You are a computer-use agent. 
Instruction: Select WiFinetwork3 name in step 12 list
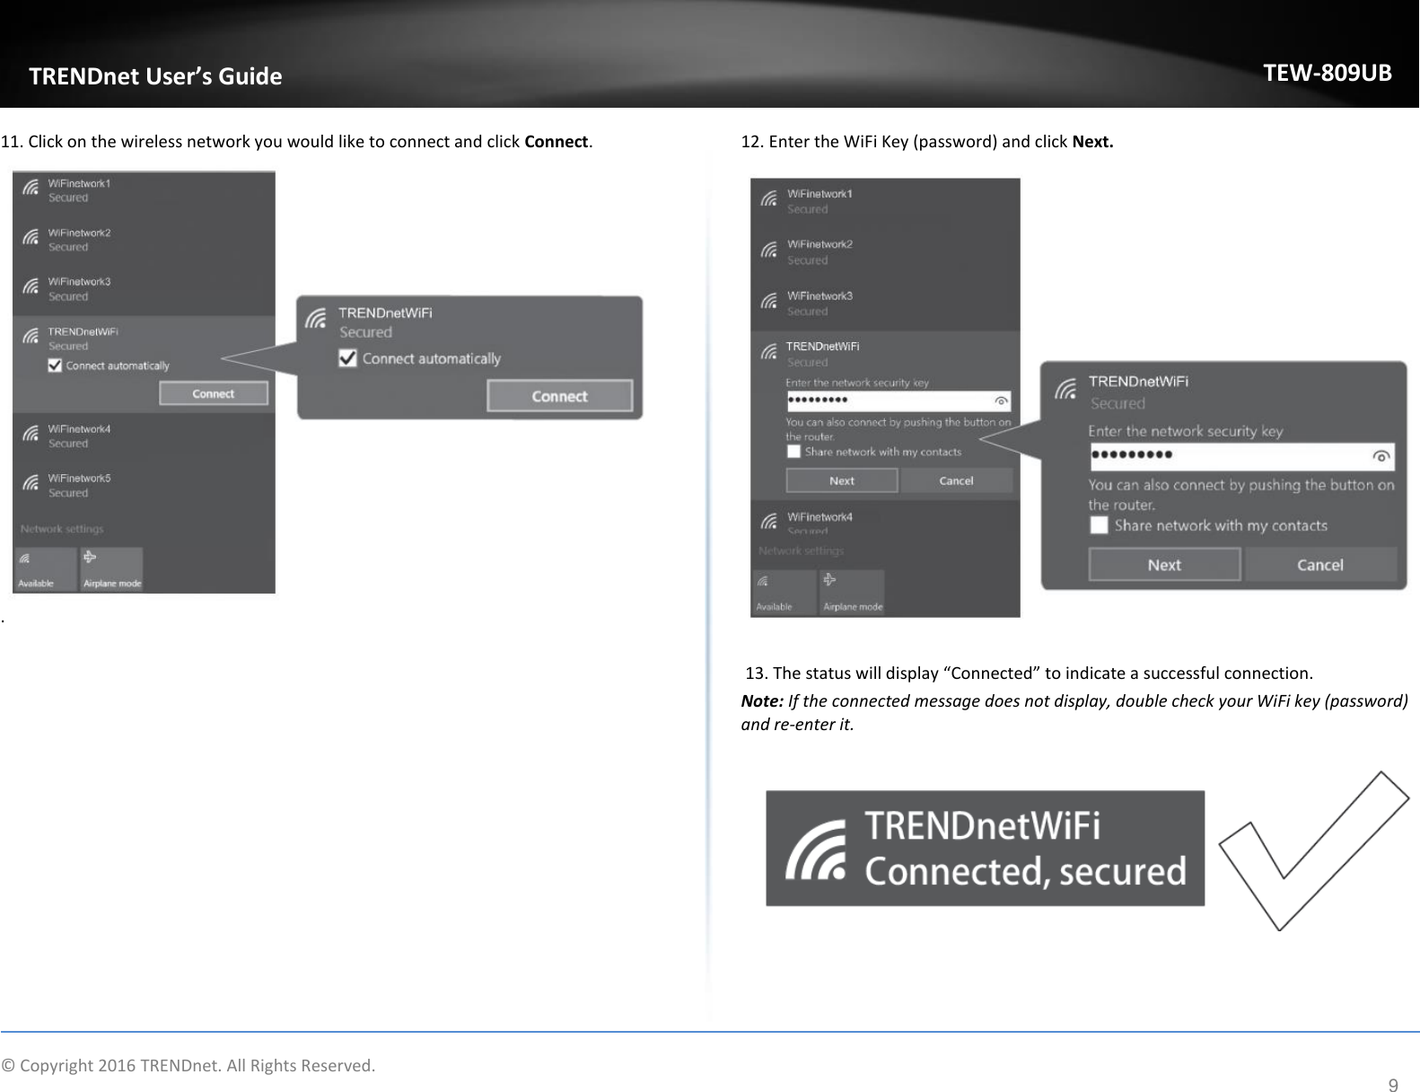coord(820,295)
